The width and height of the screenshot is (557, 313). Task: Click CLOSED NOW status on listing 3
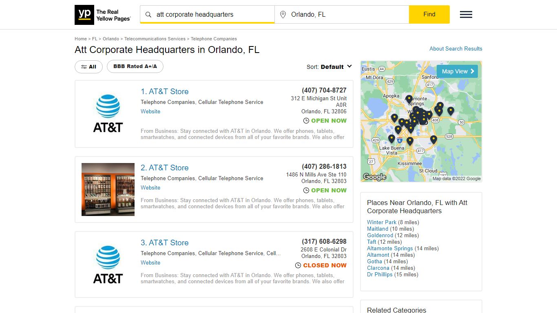pos(325,265)
